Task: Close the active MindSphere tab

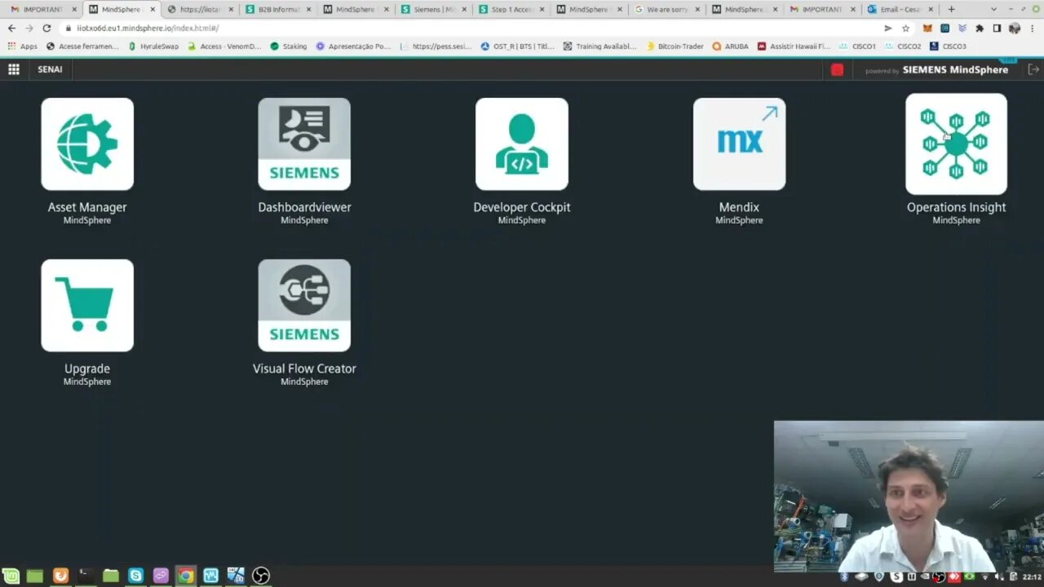Action: (153, 9)
